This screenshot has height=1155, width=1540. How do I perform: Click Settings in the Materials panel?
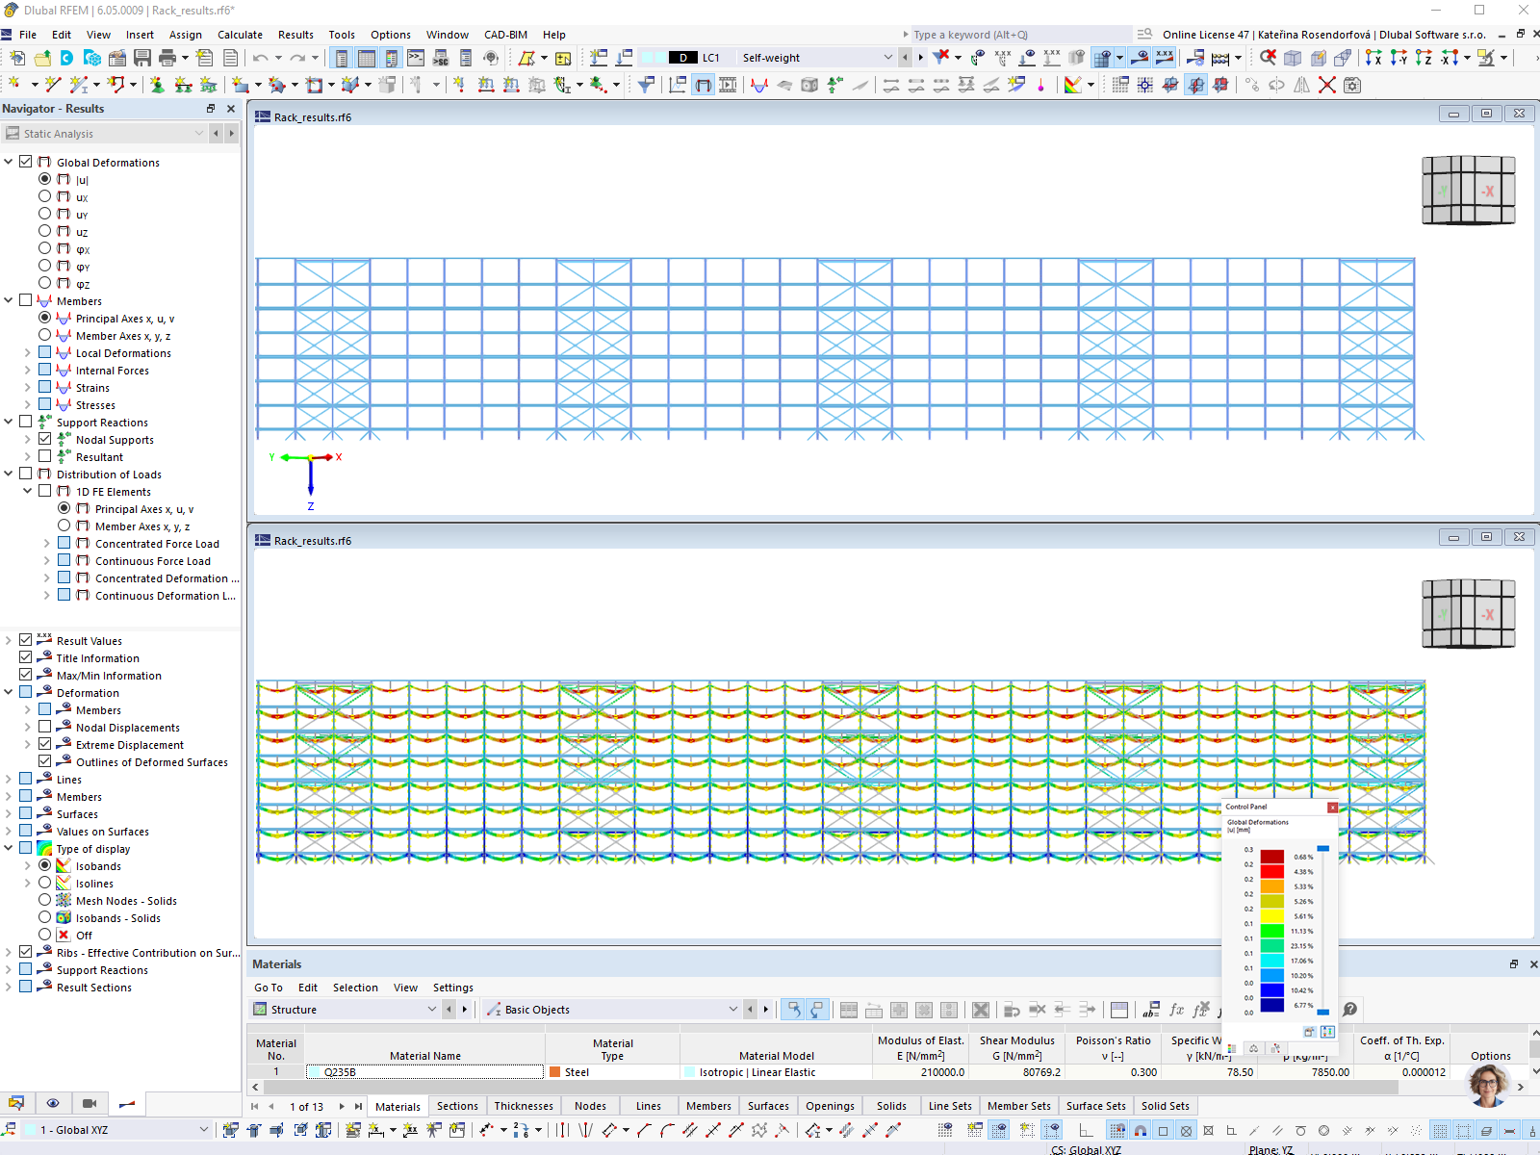click(x=452, y=988)
